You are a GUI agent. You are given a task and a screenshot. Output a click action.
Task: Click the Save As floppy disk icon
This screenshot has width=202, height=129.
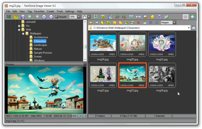pos(23,17)
